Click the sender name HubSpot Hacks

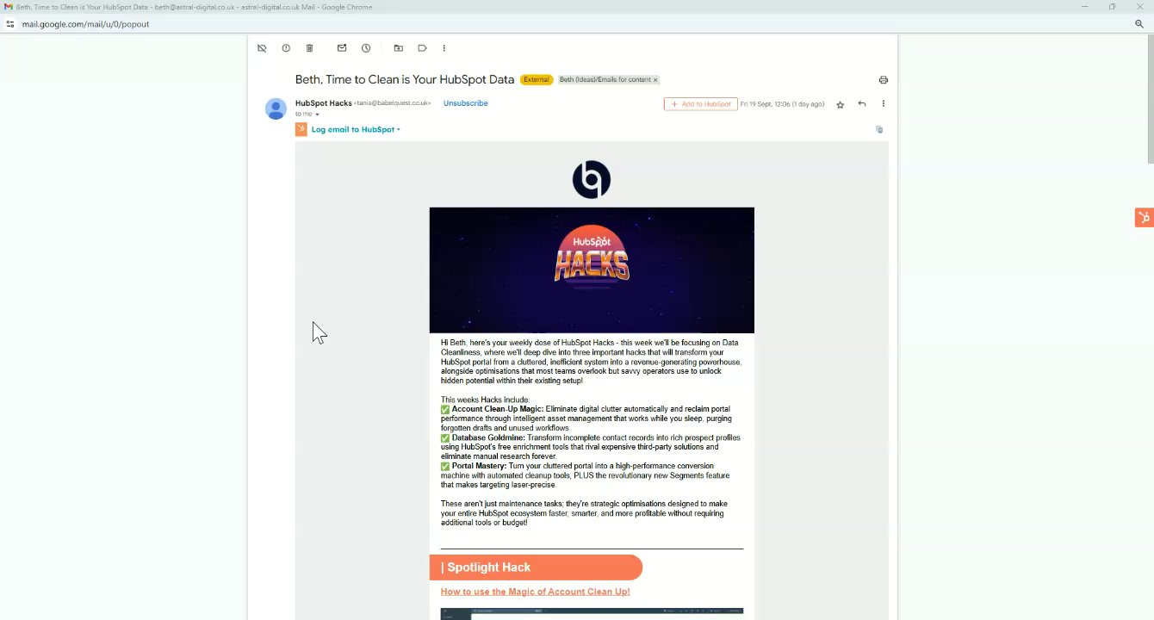point(323,103)
